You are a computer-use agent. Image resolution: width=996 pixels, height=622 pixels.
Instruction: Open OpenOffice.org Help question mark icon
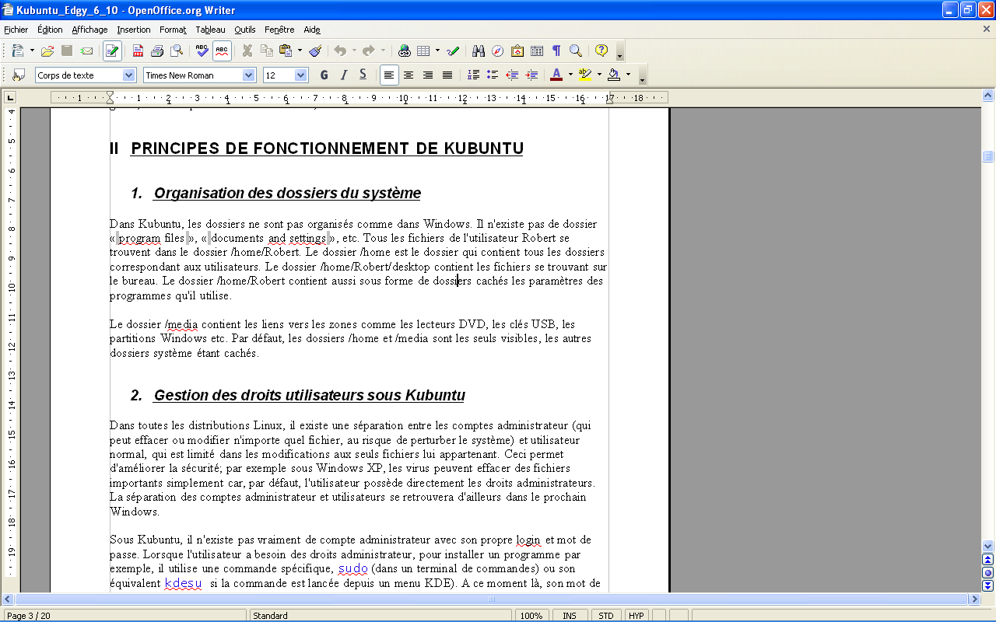point(601,51)
